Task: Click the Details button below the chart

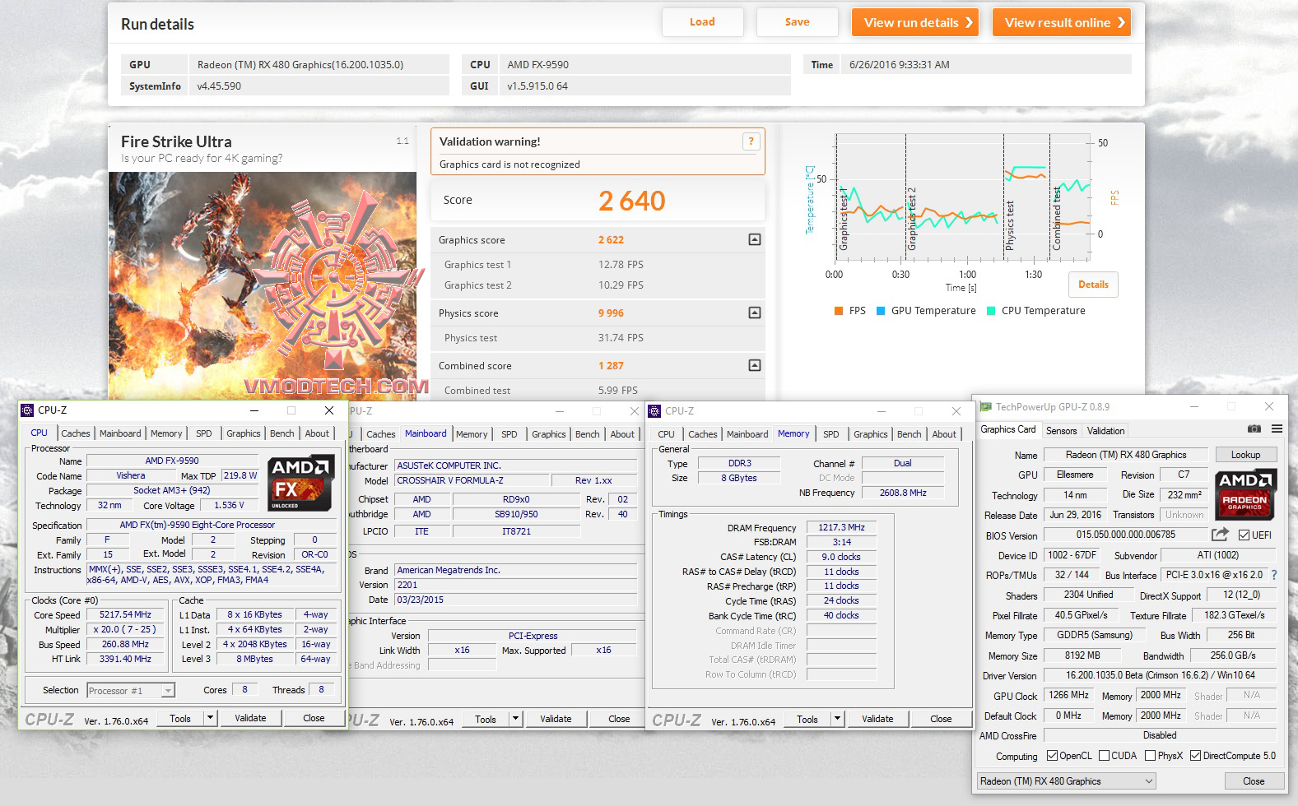Action: tap(1093, 285)
